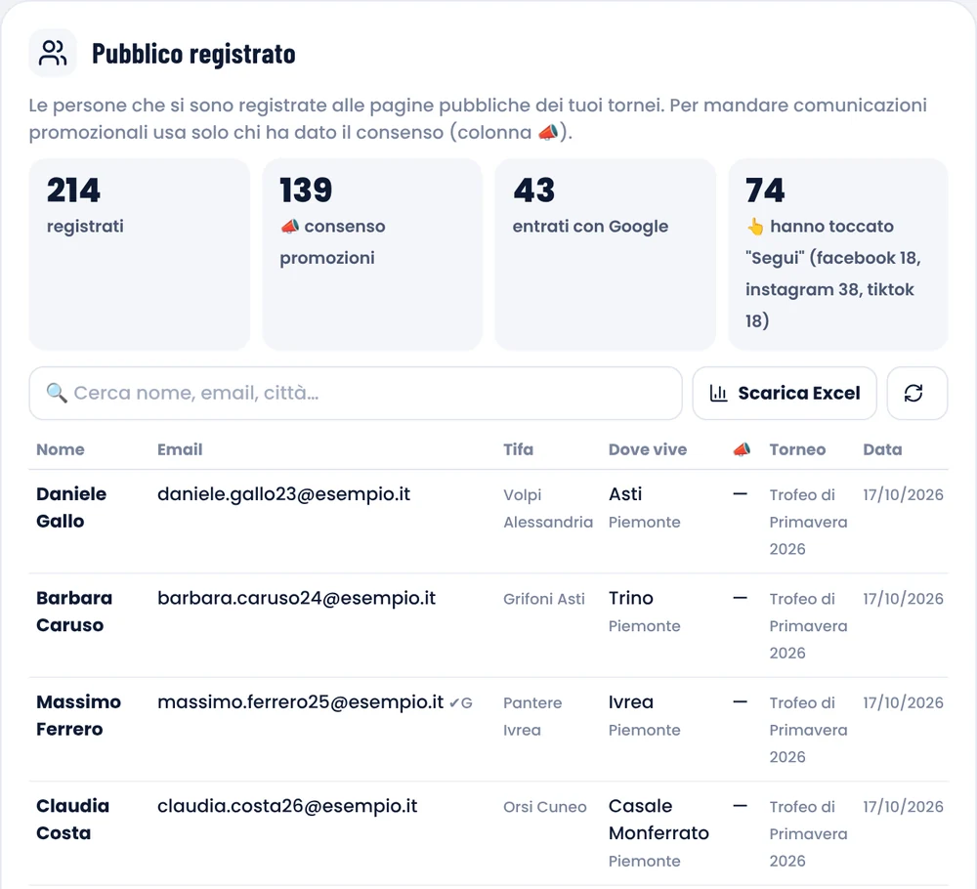977x889 pixels.
Task: Click the Orsi Cuneo team cell
Action: pyautogui.click(x=545, y=807)
